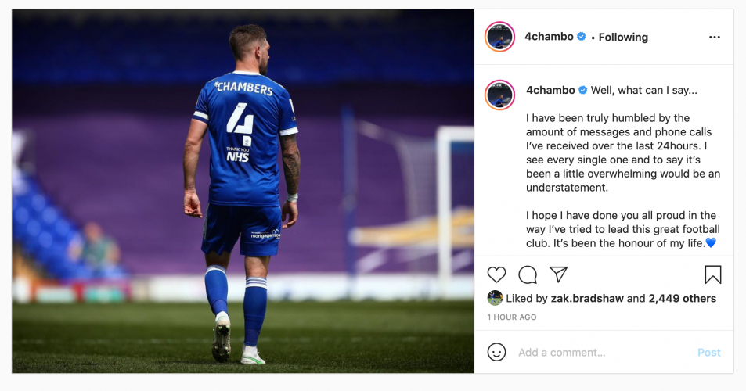746x391 pixels.
Task: Share post via paper plane icon
Action: point(559,274)
